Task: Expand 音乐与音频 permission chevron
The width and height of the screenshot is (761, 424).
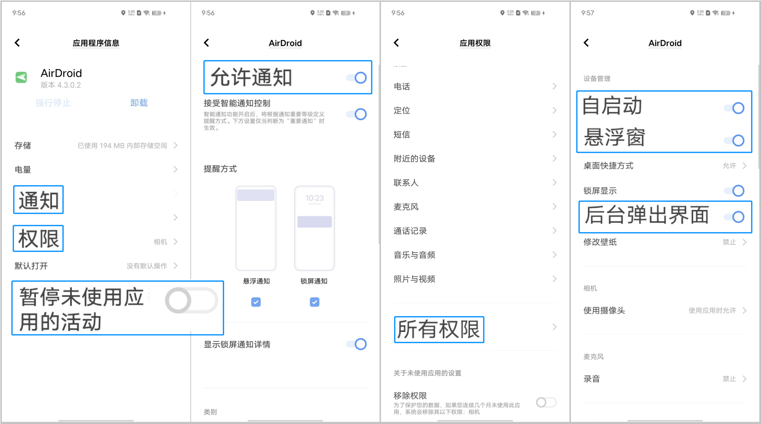Action: (x=554, y=255)
